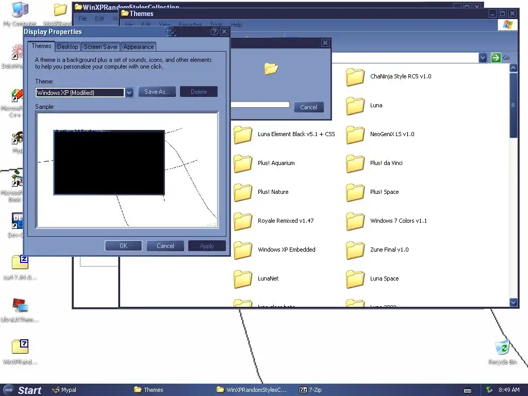Screen dimensions: 528x396
Task: Click Cancel in Display Properties
Action: coord(166,246)
